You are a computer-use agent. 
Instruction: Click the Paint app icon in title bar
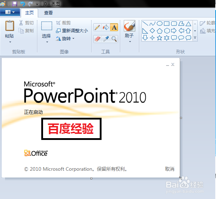[3, 4]
